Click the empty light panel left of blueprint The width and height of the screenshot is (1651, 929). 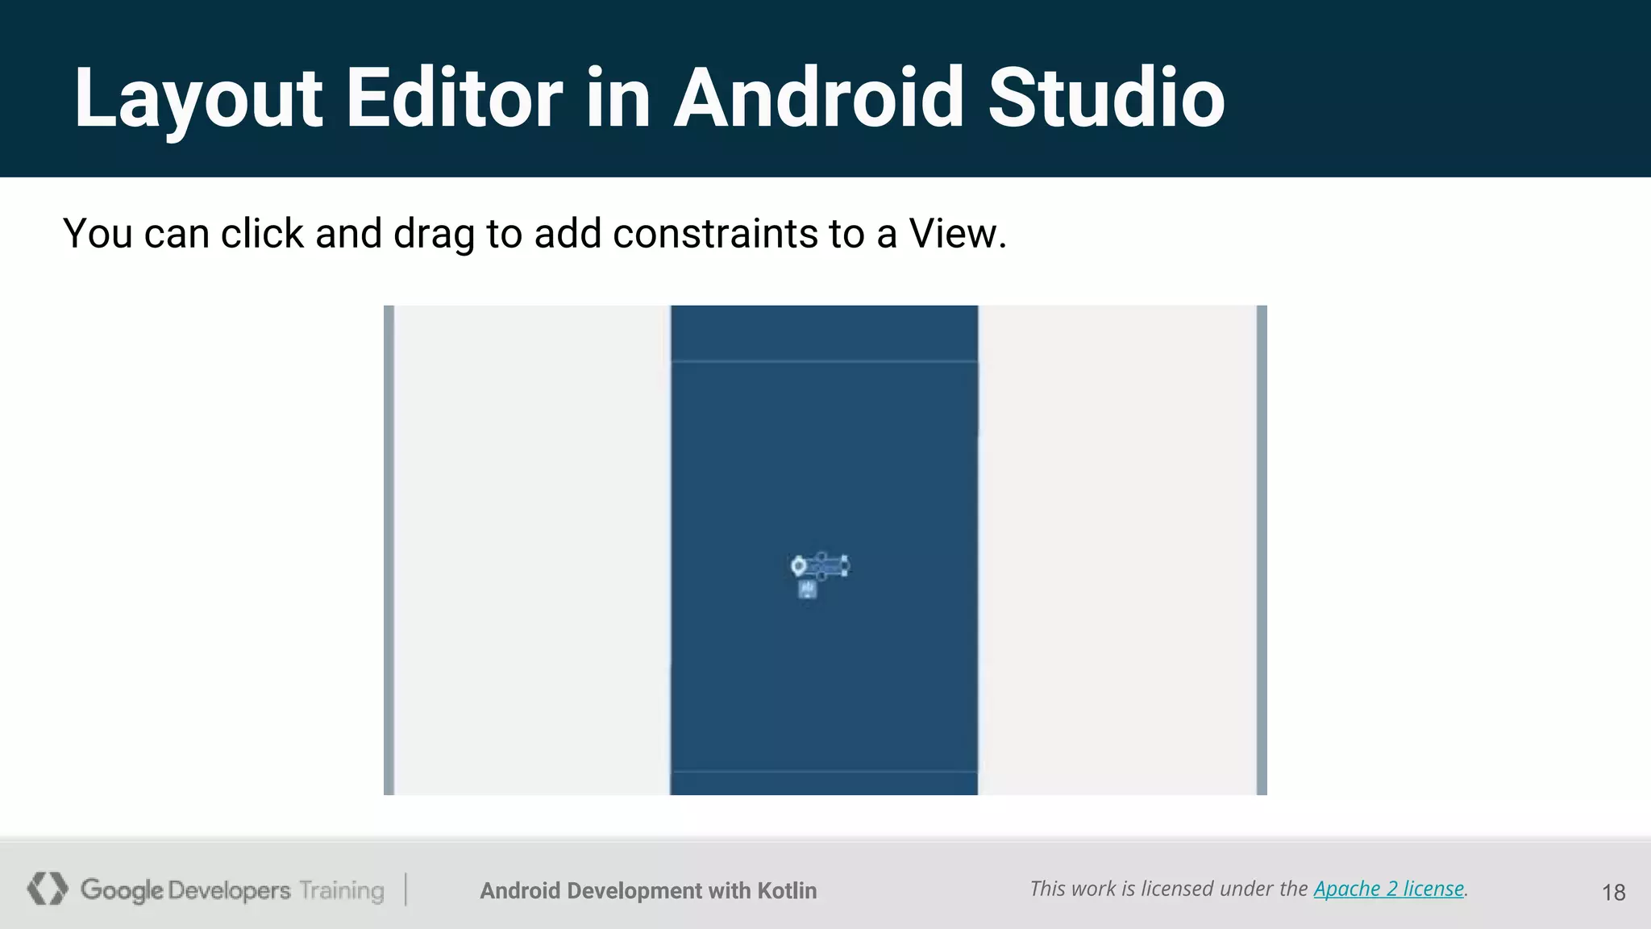click(532, 550)
